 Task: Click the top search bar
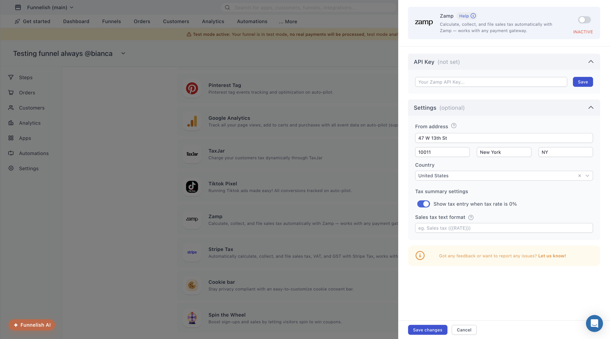[308, 7]
